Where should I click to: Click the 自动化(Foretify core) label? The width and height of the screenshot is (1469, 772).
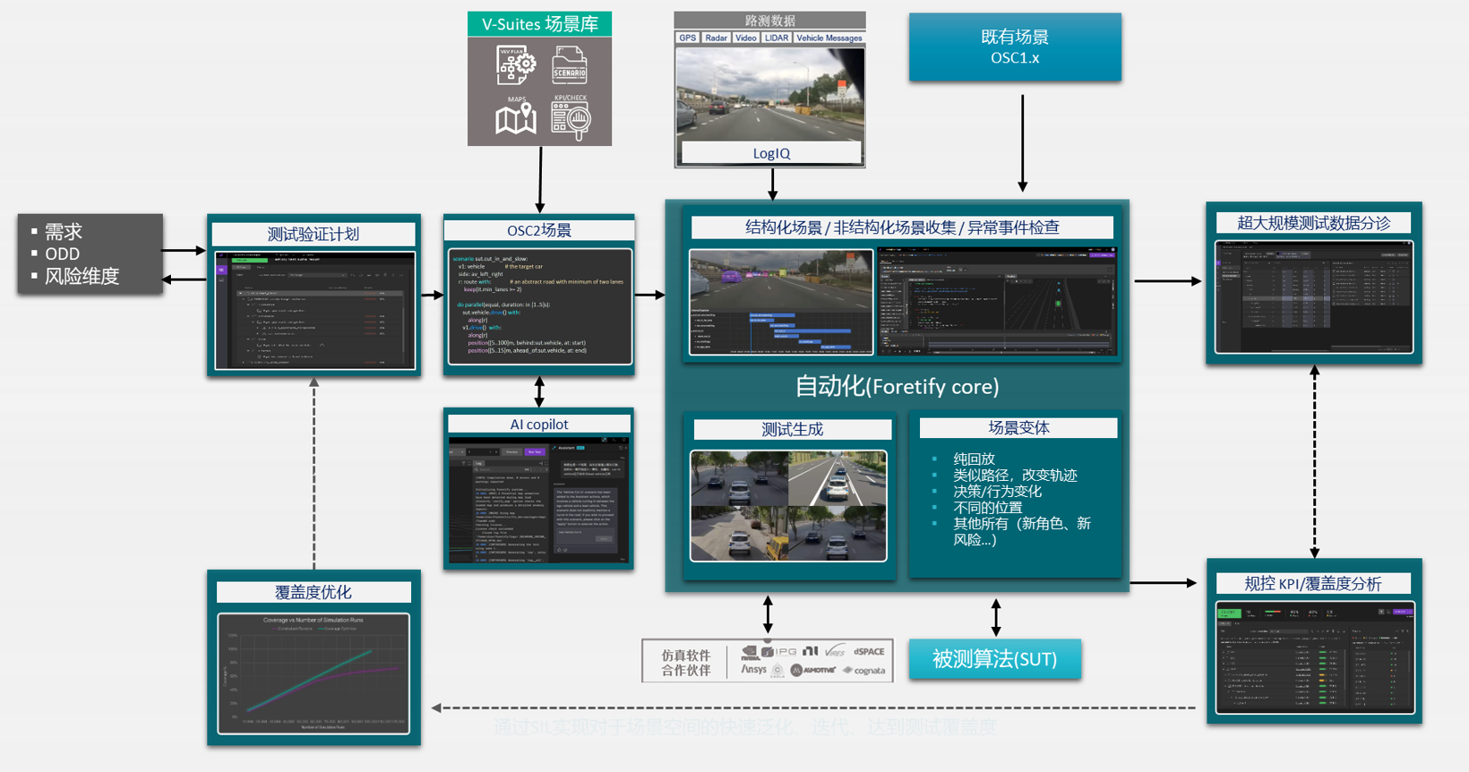point(897,386)
